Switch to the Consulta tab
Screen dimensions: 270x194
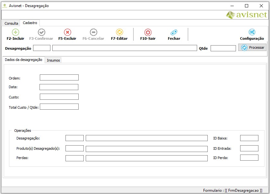11,23
